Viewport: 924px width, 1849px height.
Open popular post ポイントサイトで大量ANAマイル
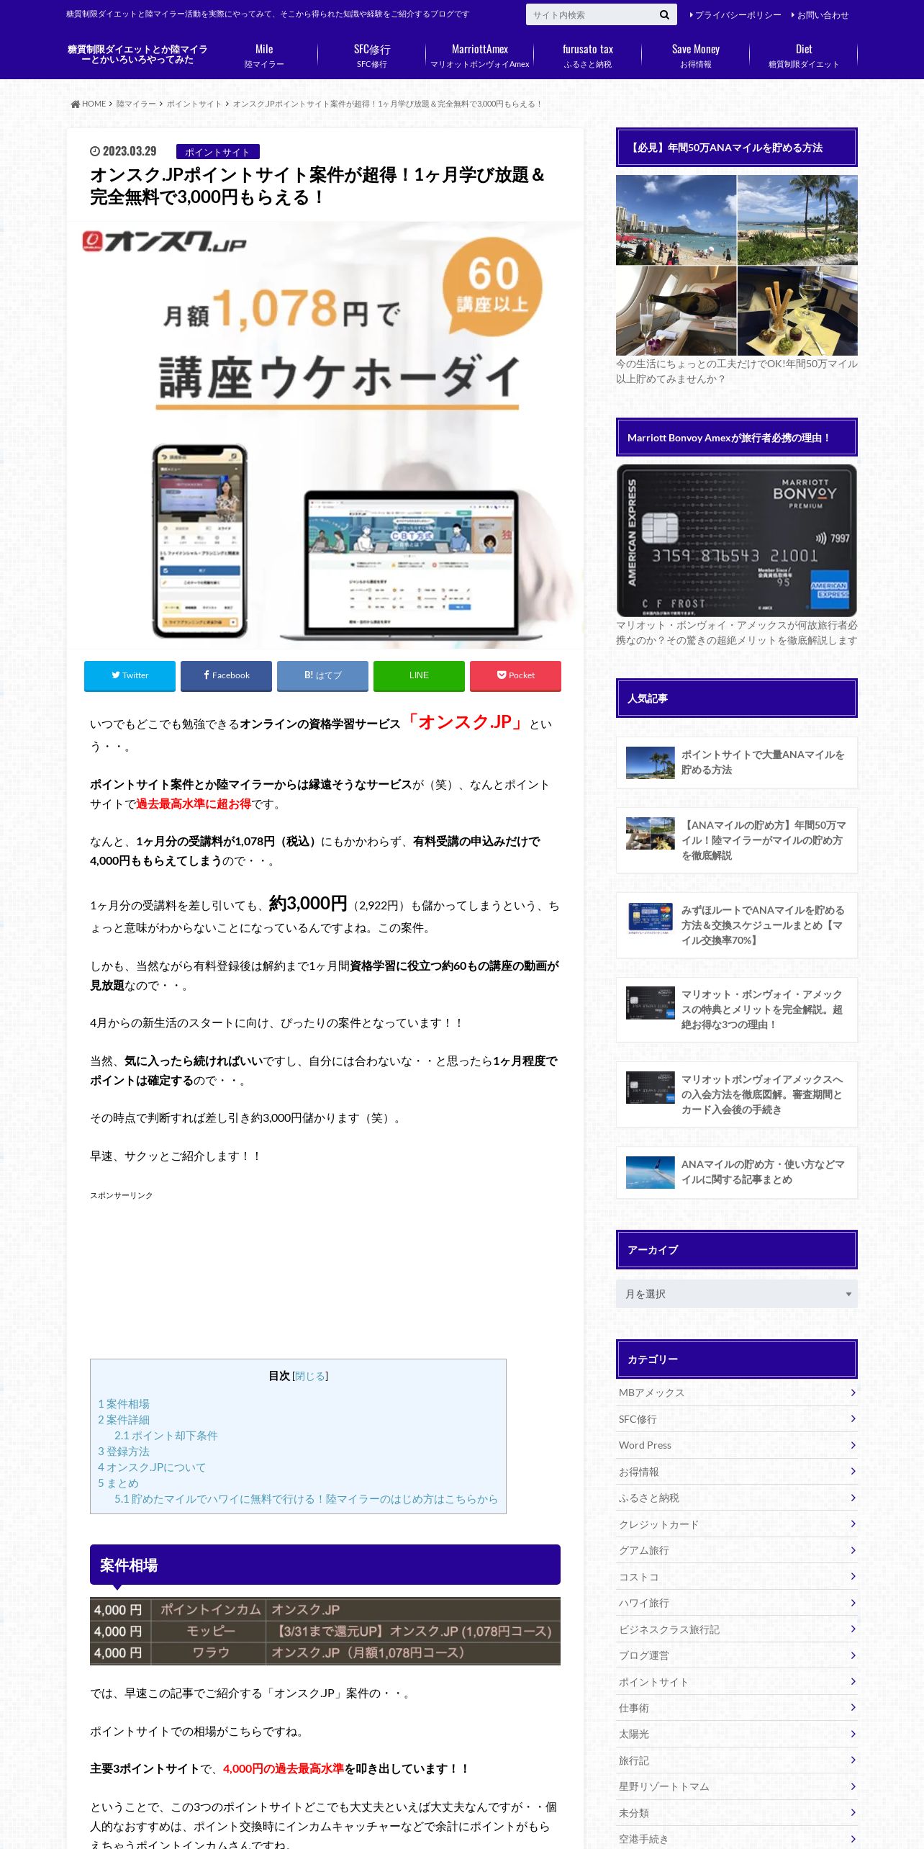click(x=737, y=762)
